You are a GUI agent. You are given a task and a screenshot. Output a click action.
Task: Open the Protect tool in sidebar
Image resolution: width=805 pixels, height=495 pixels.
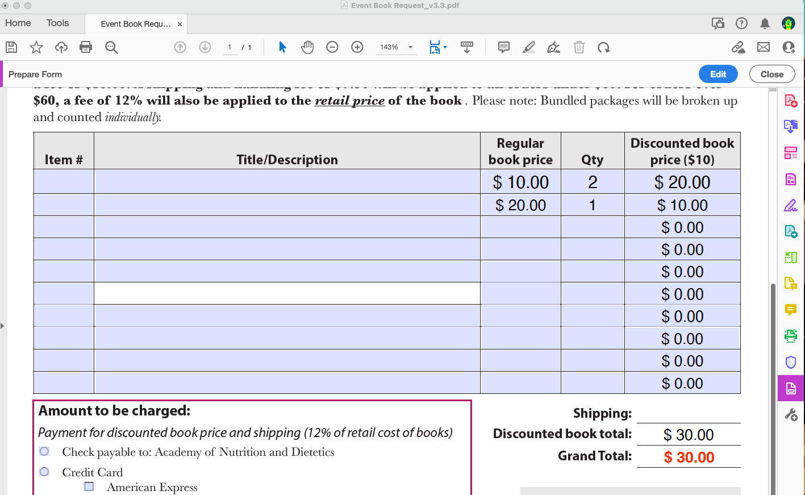coord(791,362)
